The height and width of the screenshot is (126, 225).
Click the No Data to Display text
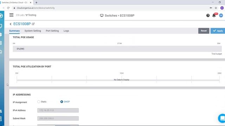(x=122, y=80)
